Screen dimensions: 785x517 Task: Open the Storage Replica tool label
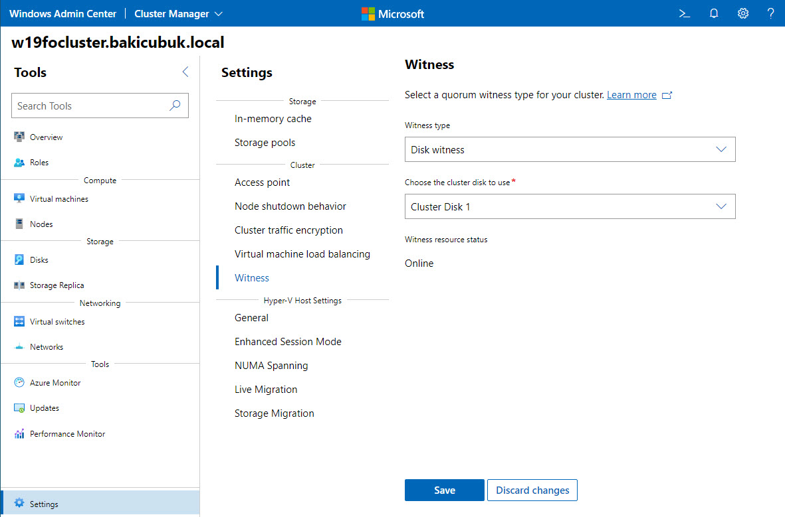[x=56, y=285]
